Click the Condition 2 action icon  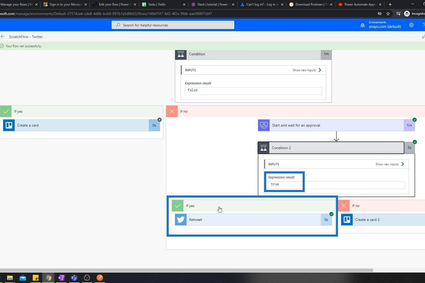[264, 148]
